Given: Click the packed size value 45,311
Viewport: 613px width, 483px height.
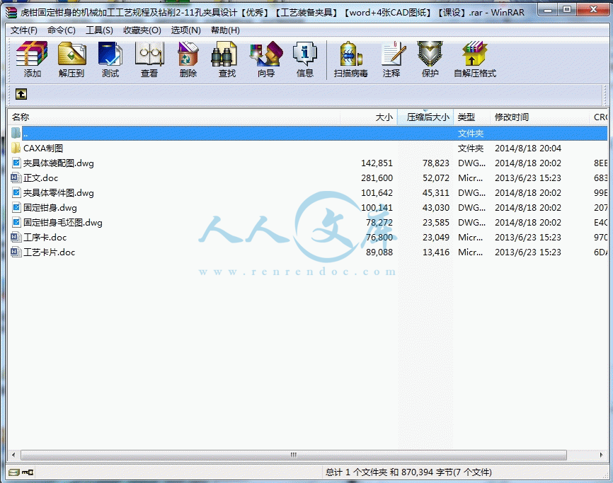Looking at the screenshot, I should [436, 192].
